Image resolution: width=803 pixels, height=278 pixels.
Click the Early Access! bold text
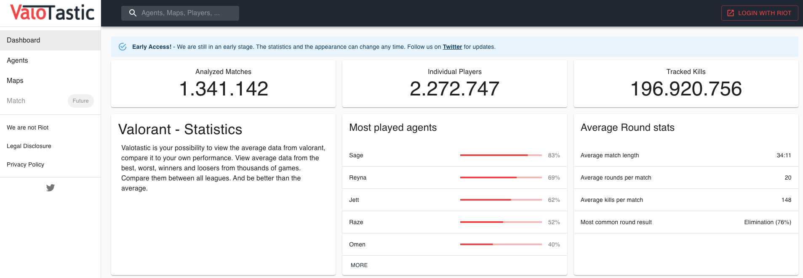tap(152, 47)
